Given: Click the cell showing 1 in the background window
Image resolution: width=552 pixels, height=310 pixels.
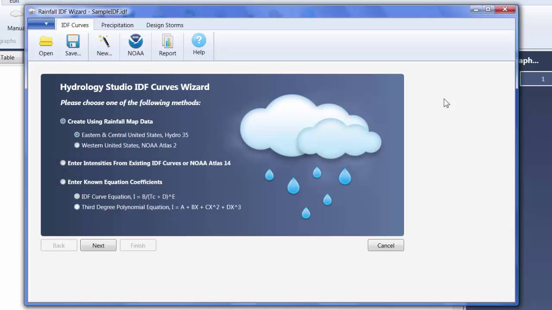Looking at the screenshot, I should 536,79.
